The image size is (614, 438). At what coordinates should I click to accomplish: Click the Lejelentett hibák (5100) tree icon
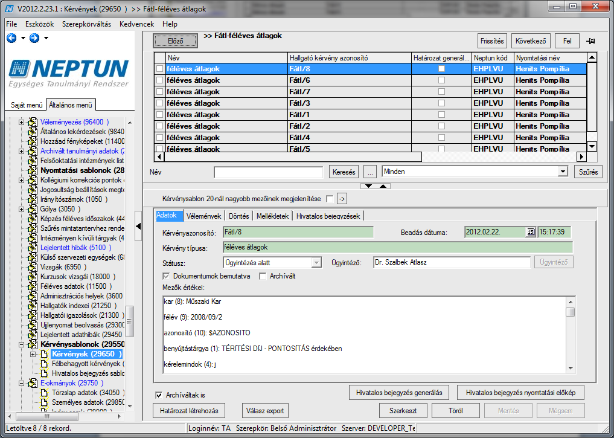click(x=33, y=248)
